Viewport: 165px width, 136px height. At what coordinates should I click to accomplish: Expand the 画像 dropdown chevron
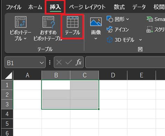(96, 39)
